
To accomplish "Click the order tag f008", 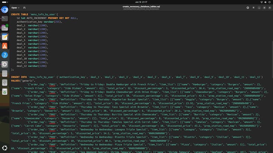I will [52, 137].
